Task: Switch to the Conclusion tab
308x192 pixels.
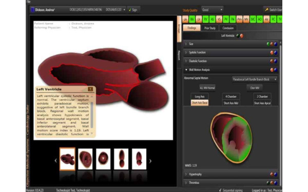Action: [x=228, y=28]
